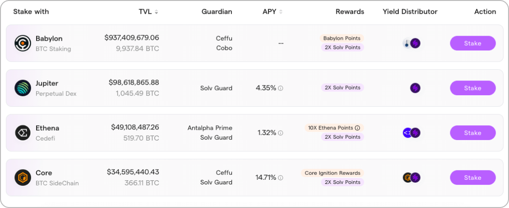509x208 pixels.
Task: Click the Babylon Points reward badge
Action: tap(342, 38)
